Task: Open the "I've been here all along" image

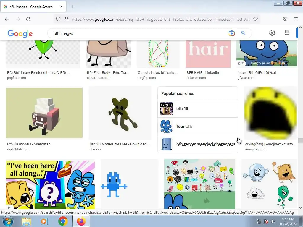Action: pyautogui.click(x=50, y=185)
